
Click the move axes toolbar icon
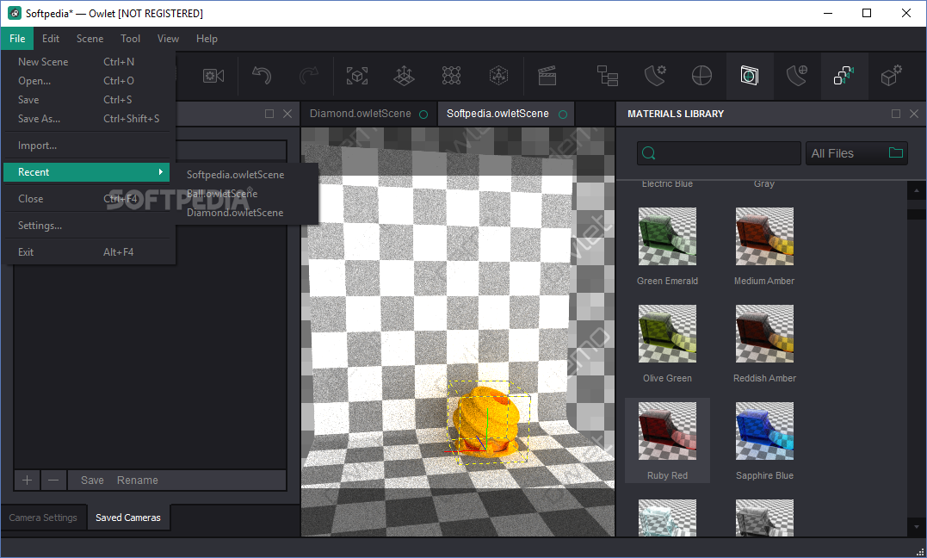[405, 76]
